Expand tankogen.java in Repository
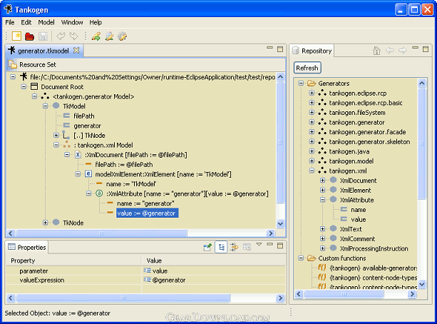This screenshot has height=324, width=437. pyautogui.click(x=312, y=151)
